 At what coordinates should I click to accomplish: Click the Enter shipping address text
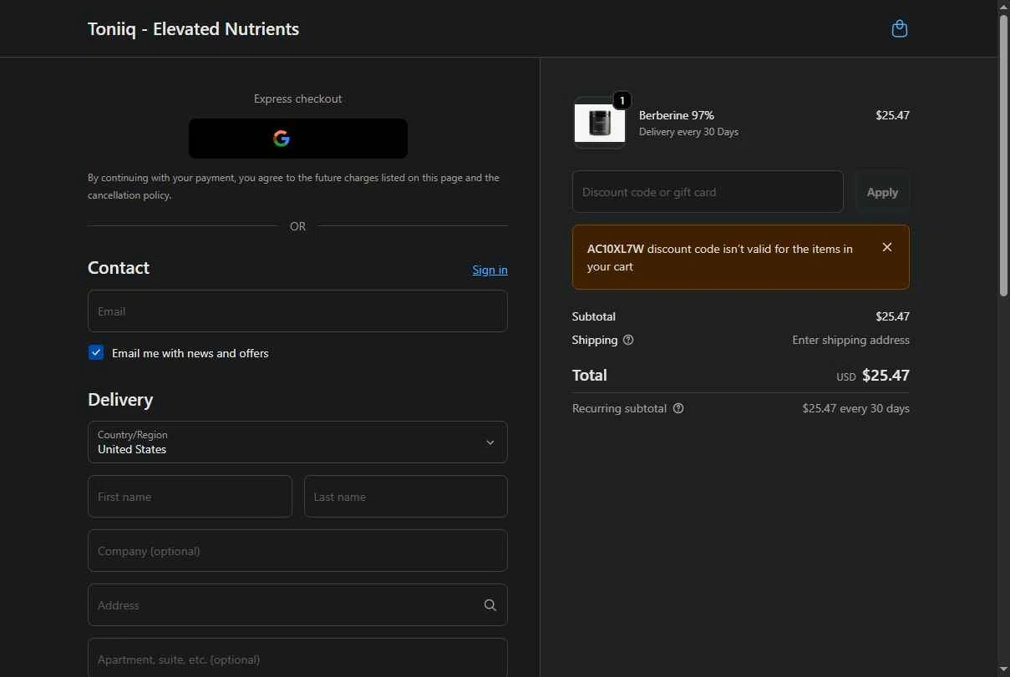850,340
